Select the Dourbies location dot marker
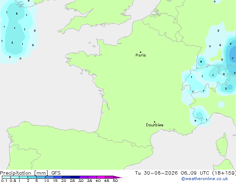 click(x=154, y=122)
